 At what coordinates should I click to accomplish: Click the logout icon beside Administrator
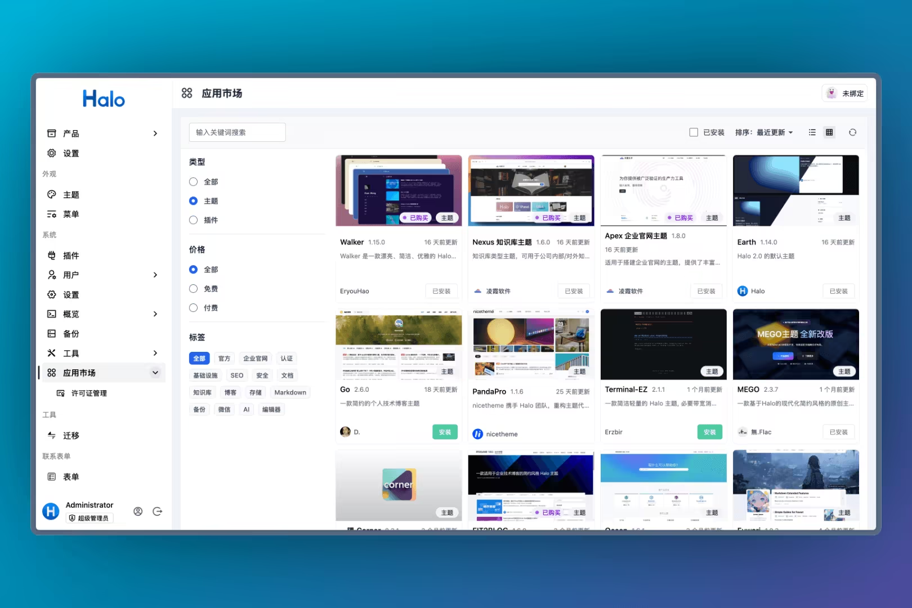[158, 511]
